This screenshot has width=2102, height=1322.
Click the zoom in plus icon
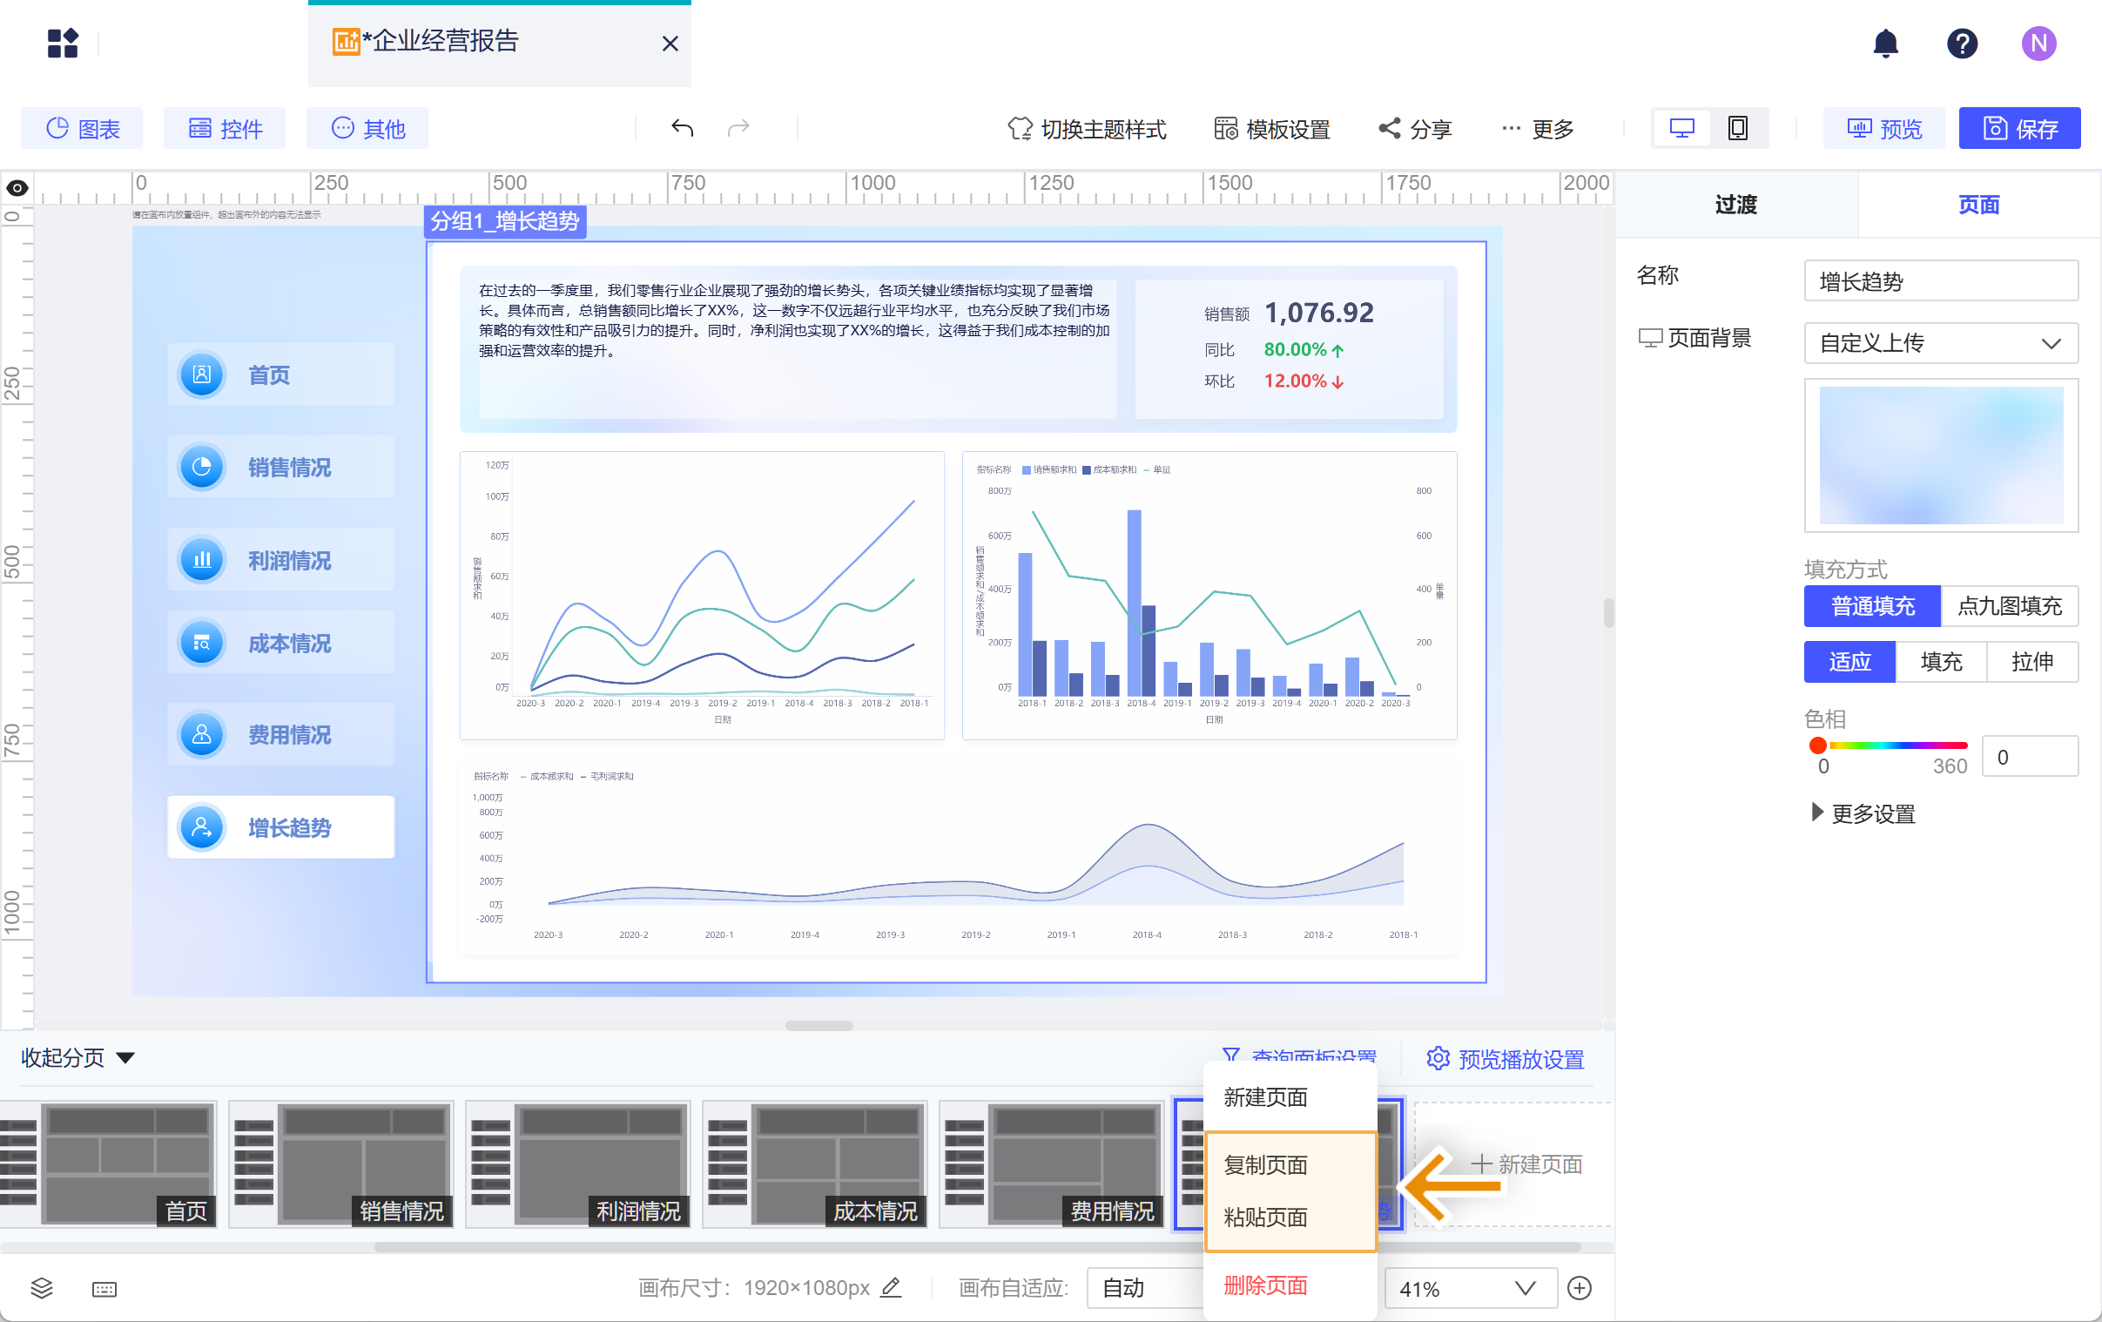tap(1580, 1287)
